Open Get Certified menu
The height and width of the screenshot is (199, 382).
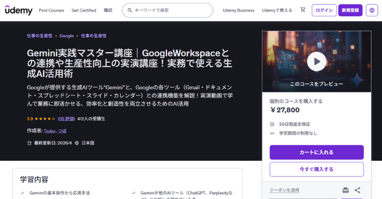[x=84, y=10]
